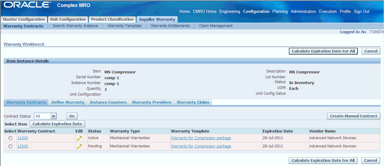Viewport: 384px width, 166px height.
Task: Open Warranty Entitlements subtab
Action: point(170,26)
